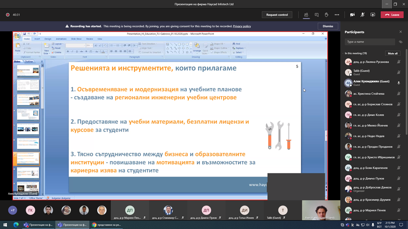
Task: Turn on the camera
Action: (x=352, y=15)
